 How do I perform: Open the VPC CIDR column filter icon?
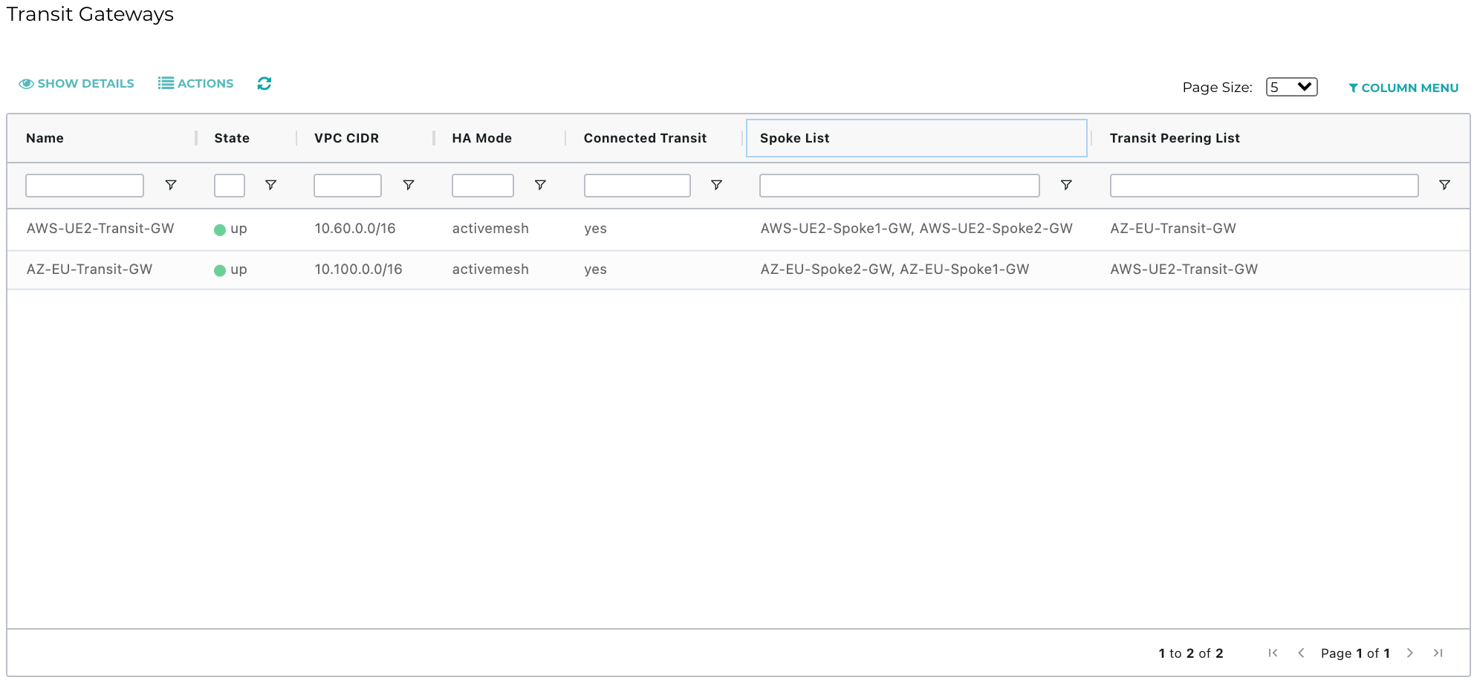coord(409,185)
